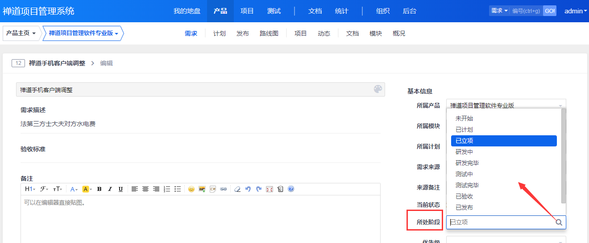The height and width of the screenshot is (243, 589).
Task: Click the search magnifier in stage field
Action: point(559,223)
